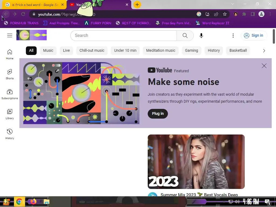The height and width of the screenshot is (207, 276).
Task: Start voice search with microphone icon
Action: coord(201,35)
